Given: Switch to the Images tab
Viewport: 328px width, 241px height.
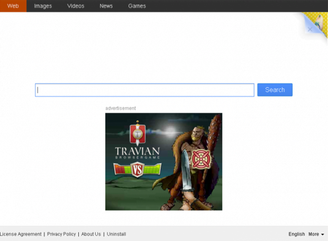Looking at the screenshot, I should coord(43,6).
